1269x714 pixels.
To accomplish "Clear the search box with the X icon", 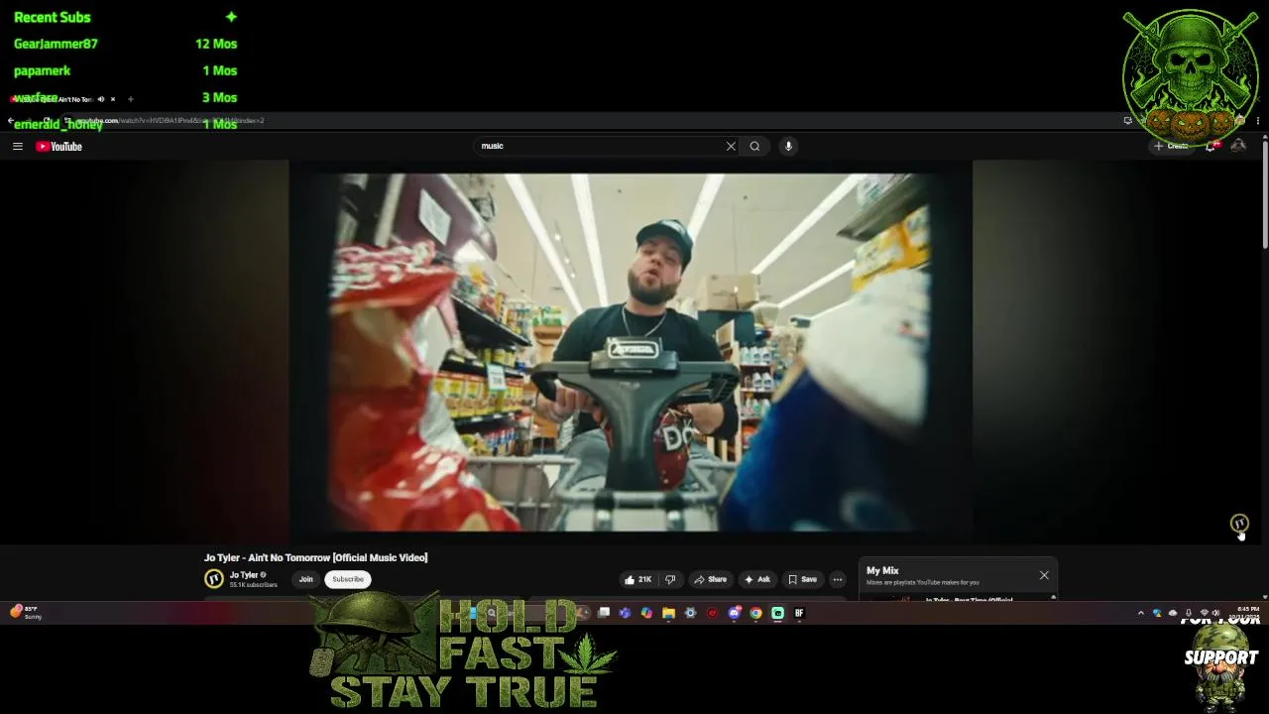I will (x=731, y=146).
